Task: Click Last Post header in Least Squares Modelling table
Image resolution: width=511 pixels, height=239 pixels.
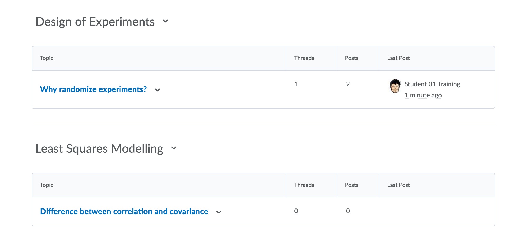Action: pyautogui.click(x=398, y=185)
